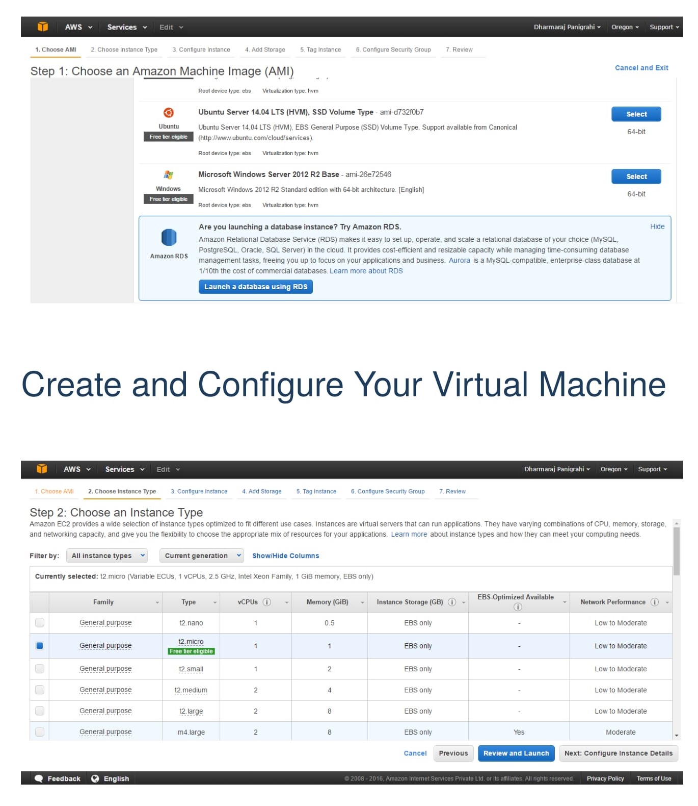698x806 pixels.
Task: Click the Windows logo icon in AMI list
Action: tap(169, 175)
